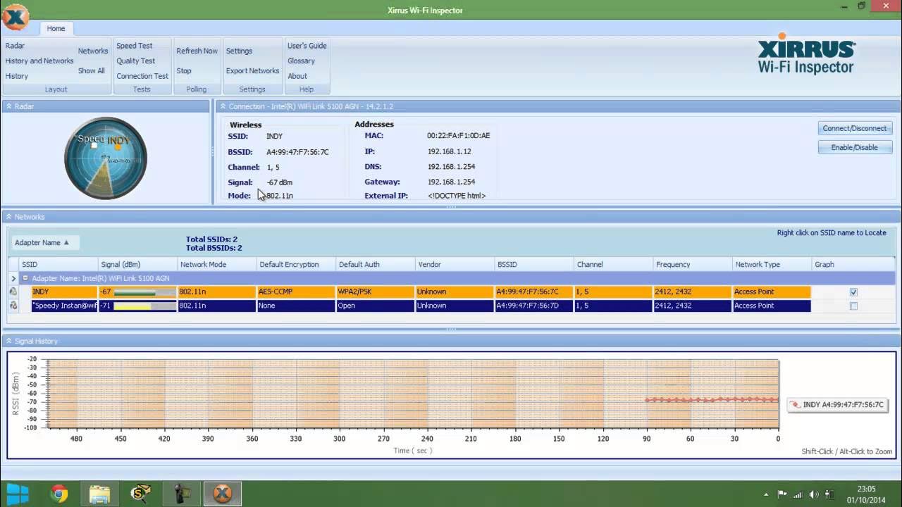Click the row arrow beside the adapter group
Image resolution: width=902 pixels, height=507 pixels.
tap(13, 278)
